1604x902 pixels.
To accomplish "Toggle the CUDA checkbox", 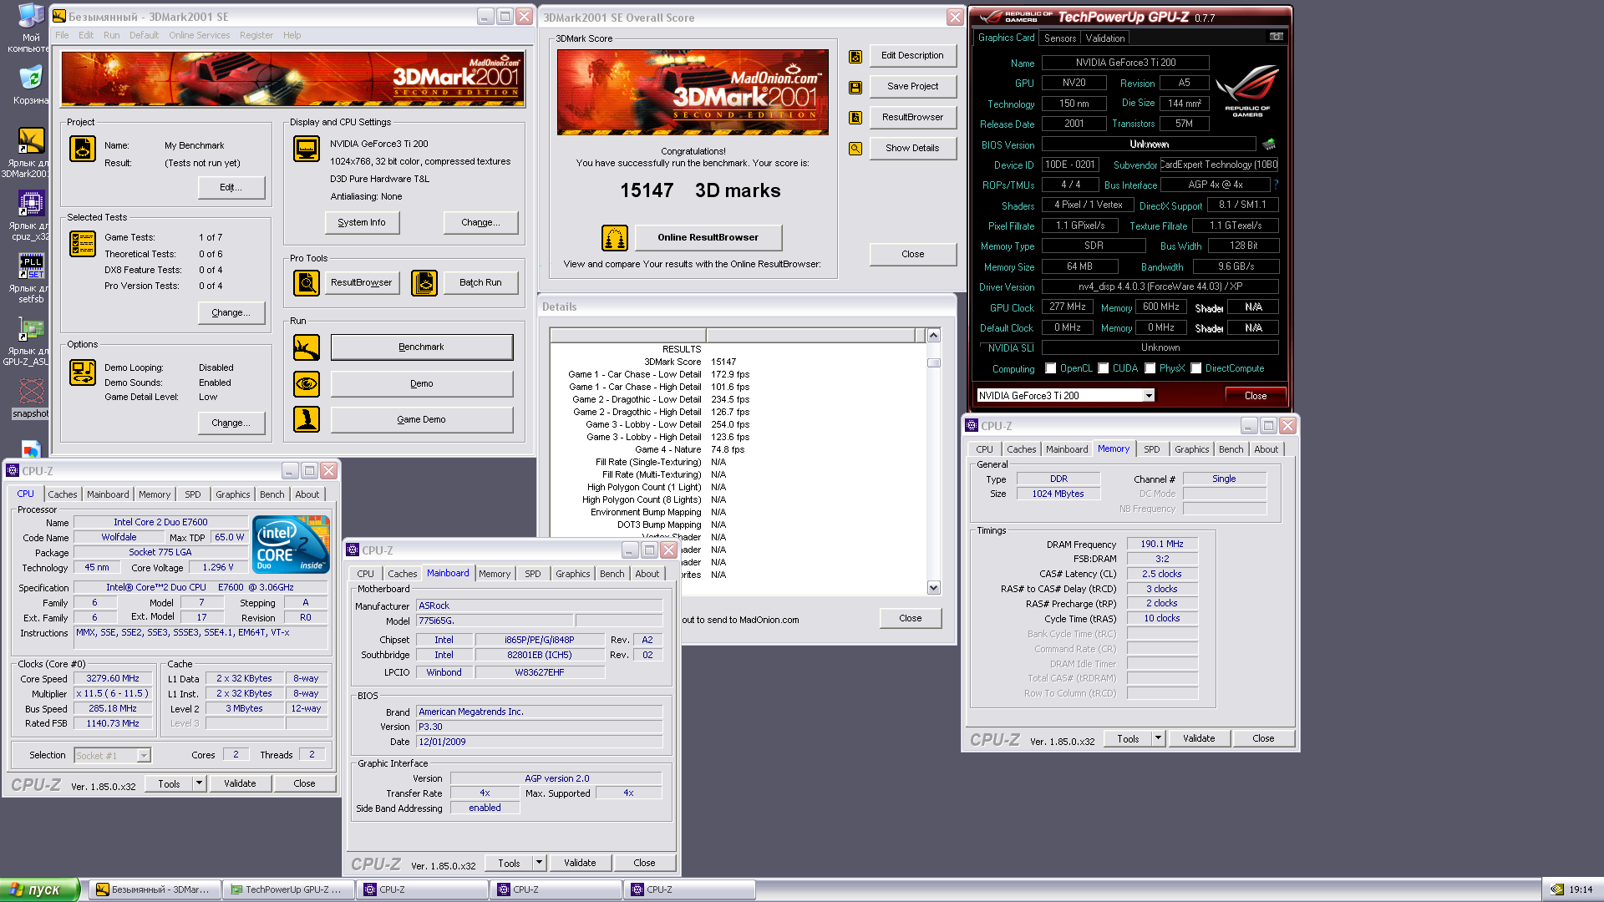I will pyautogui.click(x=1104, y=368).
